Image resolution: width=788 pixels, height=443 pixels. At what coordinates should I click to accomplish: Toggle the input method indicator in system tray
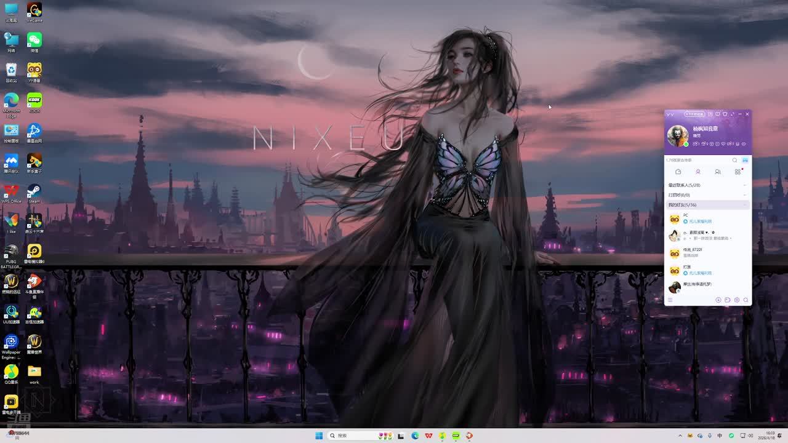pos(719,436)
